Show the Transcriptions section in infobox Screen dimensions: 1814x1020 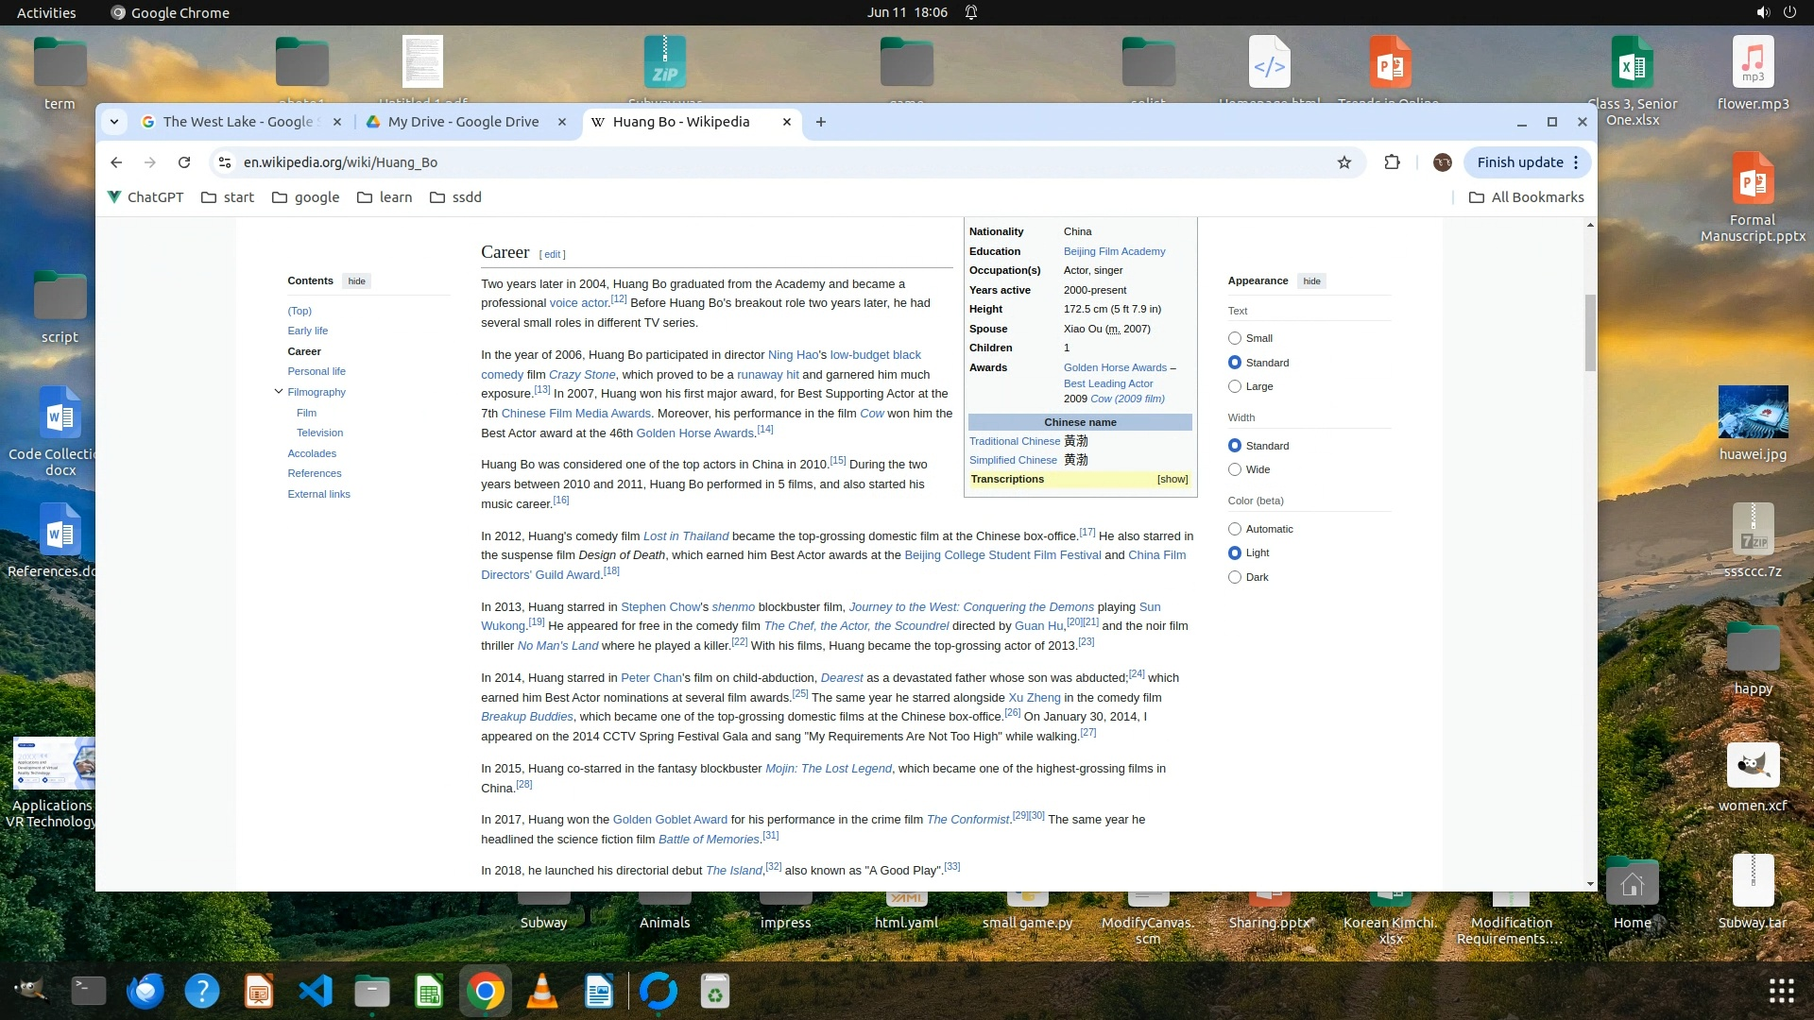pyautogui.click(x=1172, y=480)
